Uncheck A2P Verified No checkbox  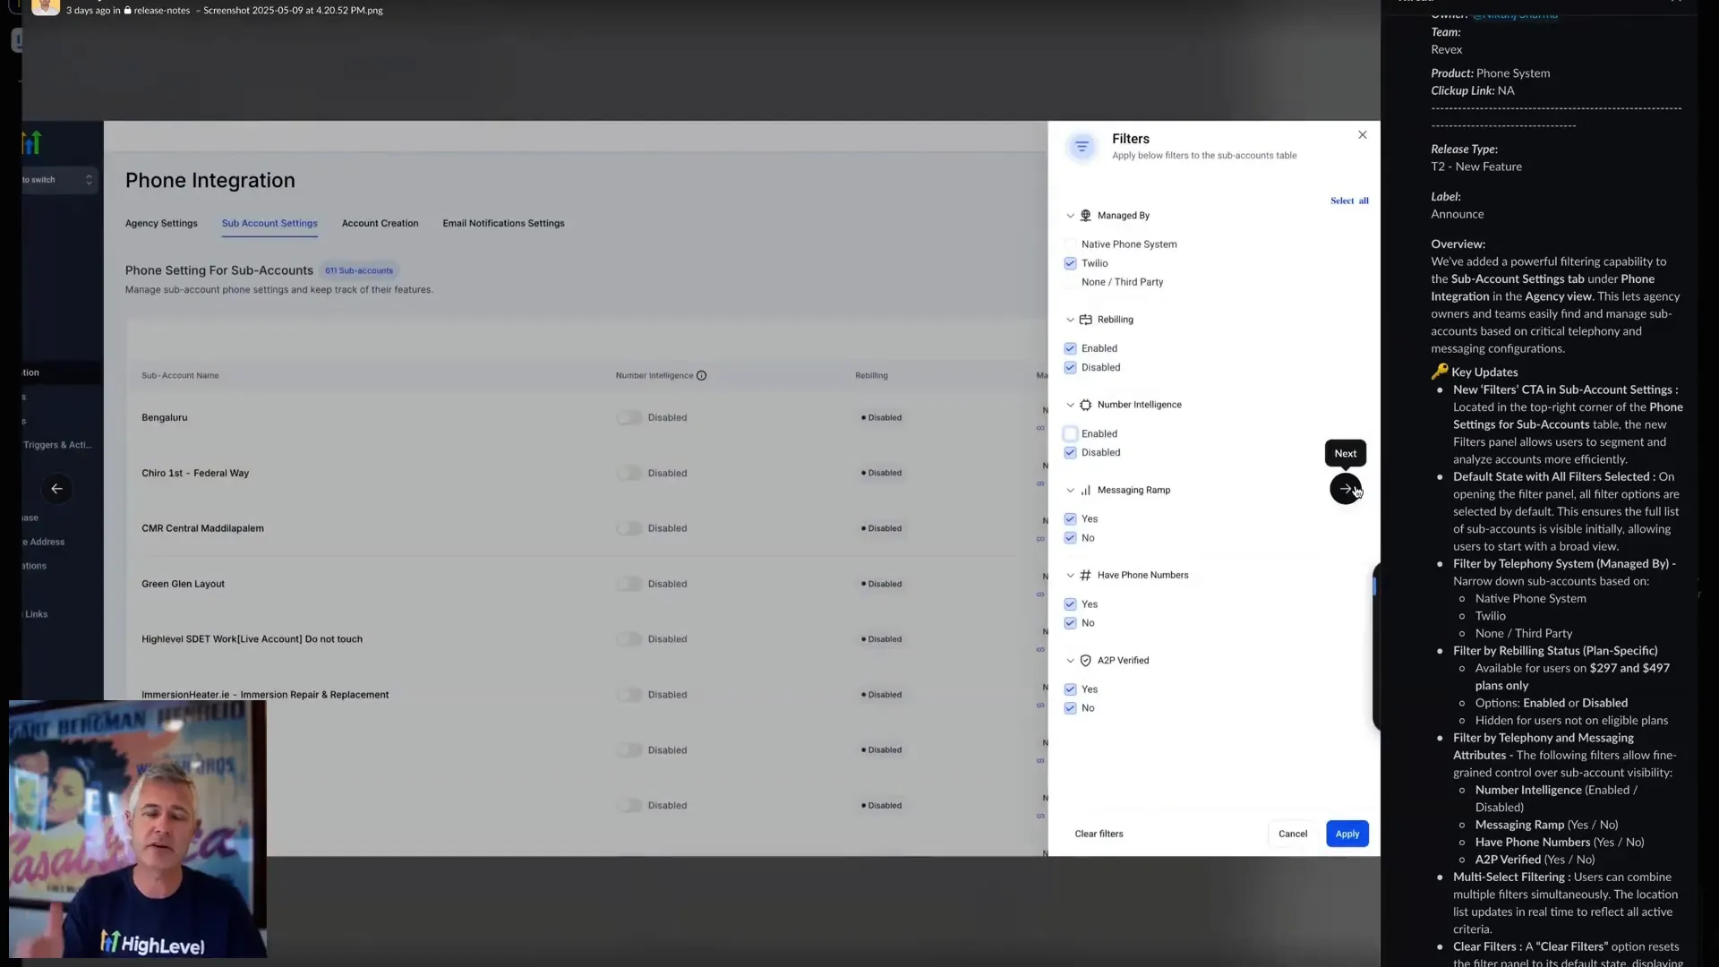coord(1070,708)
